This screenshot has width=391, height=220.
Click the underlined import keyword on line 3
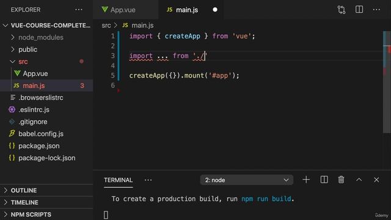click(x=141, y=56)
